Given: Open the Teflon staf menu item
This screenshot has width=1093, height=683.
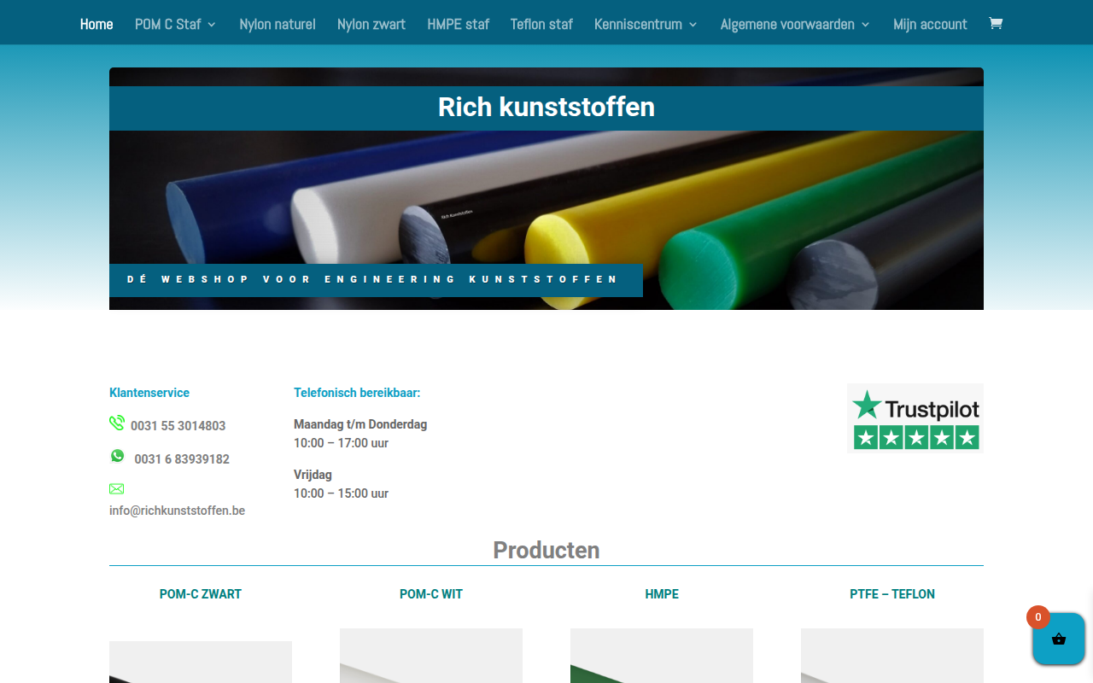Looking at the screenshot, I should pos(541,24).
